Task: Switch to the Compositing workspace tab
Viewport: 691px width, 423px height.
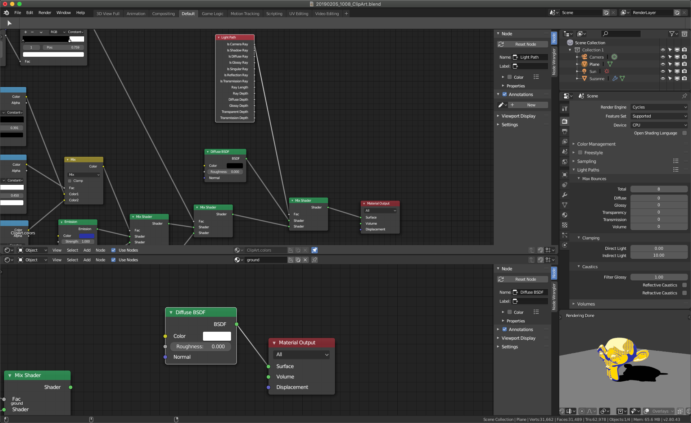Action: (x=163, y=14)
